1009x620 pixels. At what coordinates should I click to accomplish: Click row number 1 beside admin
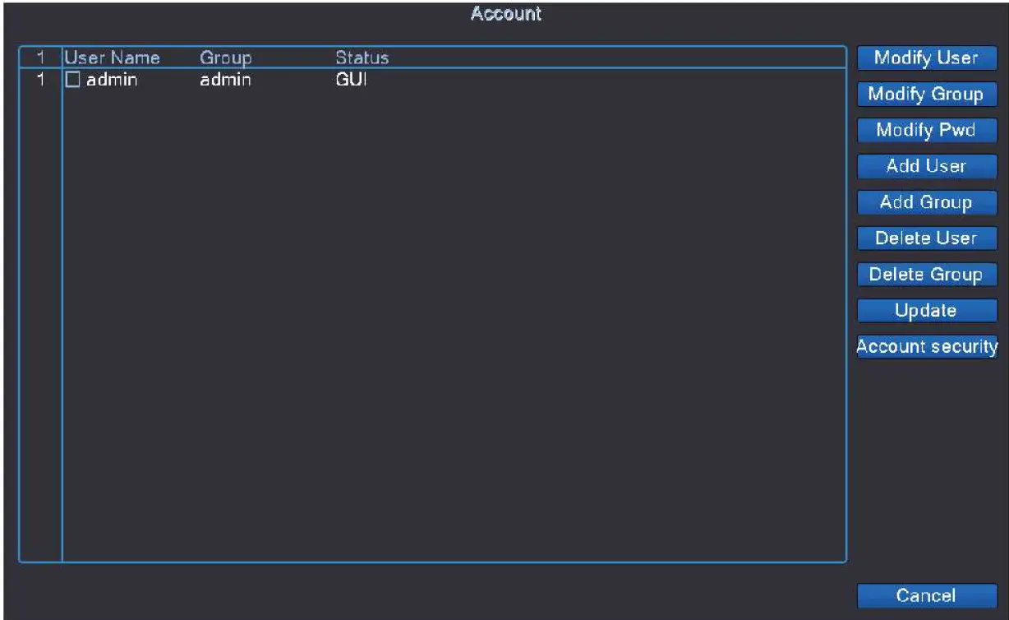point(40,81)
